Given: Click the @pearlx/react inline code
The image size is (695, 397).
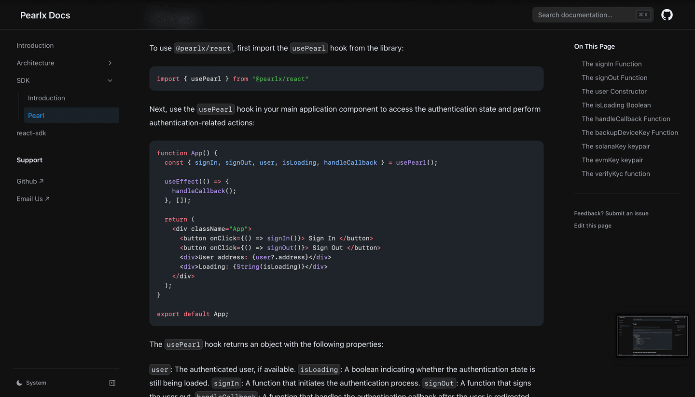Looking at the screenshot, I should click(203, 48).
